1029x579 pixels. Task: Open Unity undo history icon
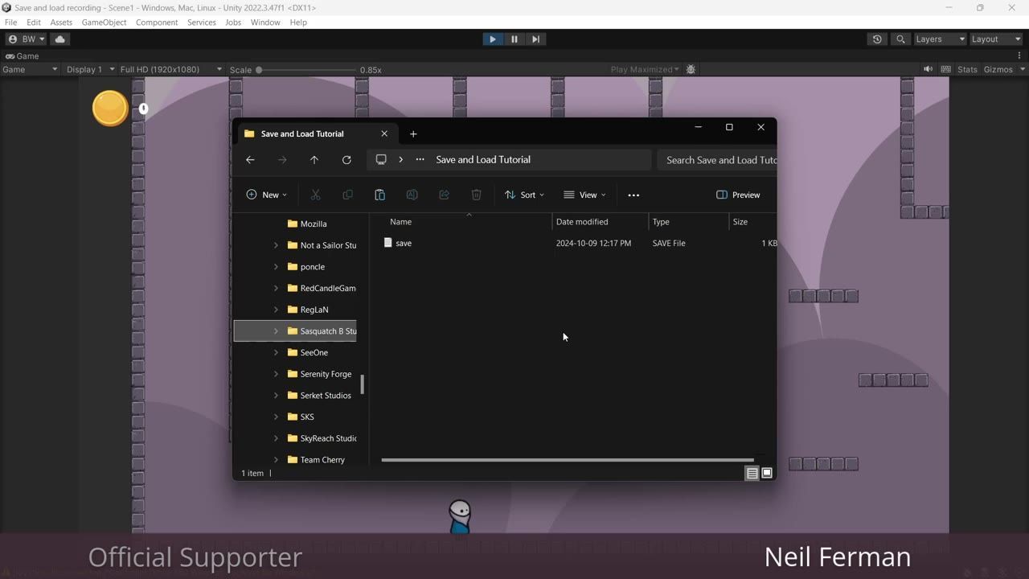(877, 39)
